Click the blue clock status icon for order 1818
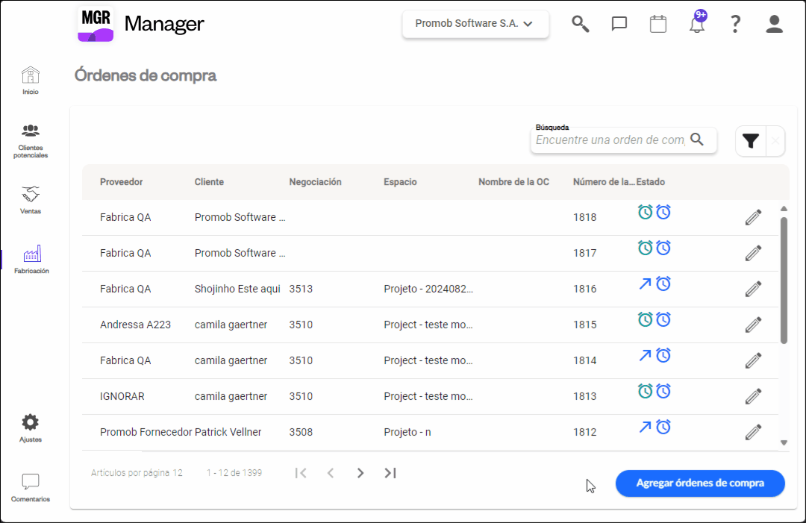This screenshot has height=523, width=806. coord(663,212)
